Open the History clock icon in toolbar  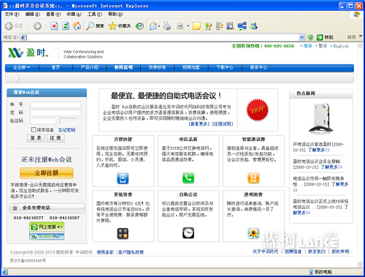click(139, 26)
